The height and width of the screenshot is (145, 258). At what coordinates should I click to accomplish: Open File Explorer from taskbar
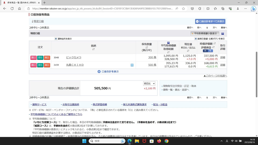pos(137,141)
